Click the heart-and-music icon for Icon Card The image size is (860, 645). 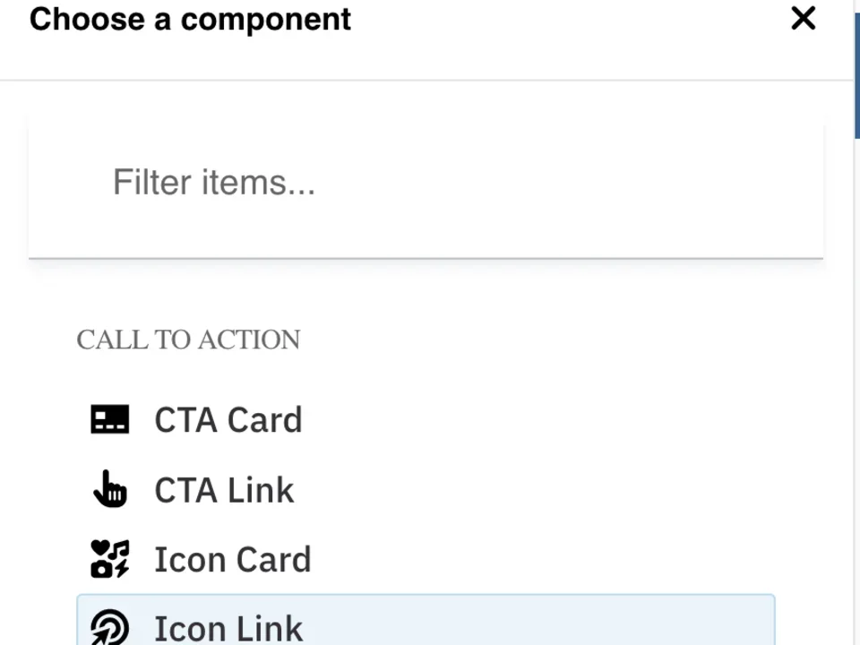[x=109, y=558]
